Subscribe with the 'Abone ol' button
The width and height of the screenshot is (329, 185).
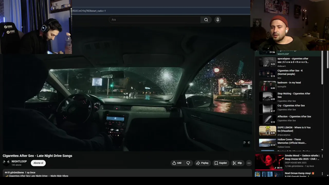[x=38, y=163]
